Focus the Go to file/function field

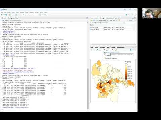[x=30, y=15]
